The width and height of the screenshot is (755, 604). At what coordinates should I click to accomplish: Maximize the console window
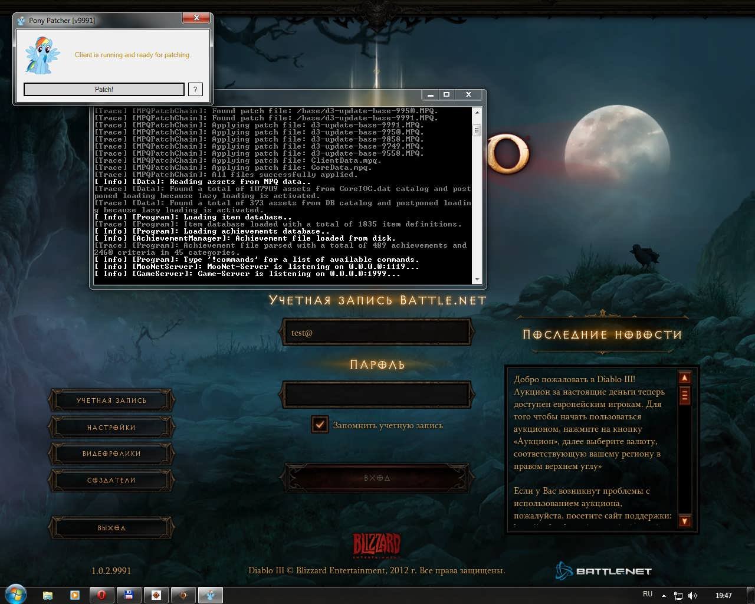[447, 94]
